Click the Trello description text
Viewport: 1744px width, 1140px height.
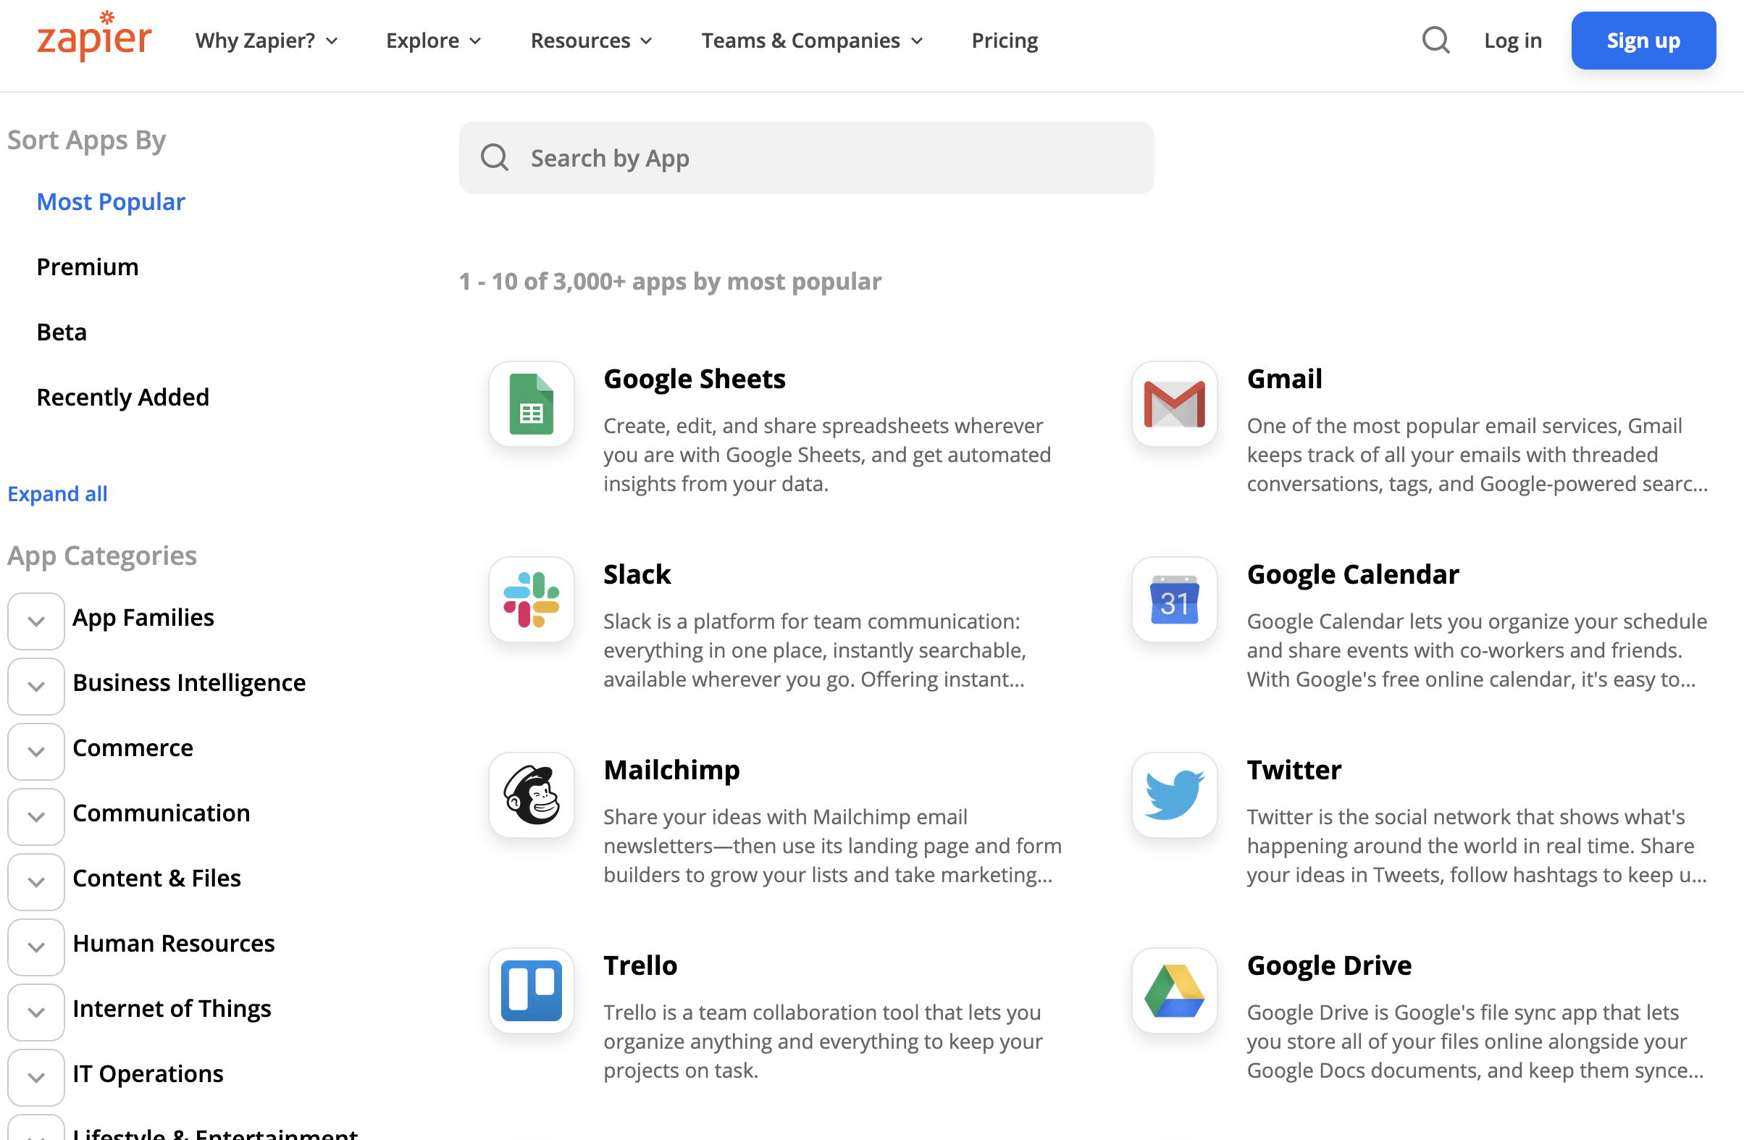823,1041
